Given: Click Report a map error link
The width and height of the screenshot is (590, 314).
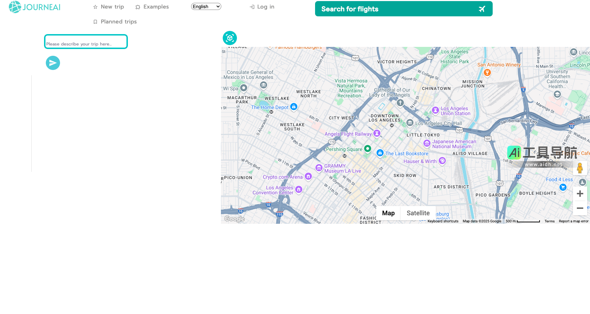Looking at the screenshot, I should point(573,221).
